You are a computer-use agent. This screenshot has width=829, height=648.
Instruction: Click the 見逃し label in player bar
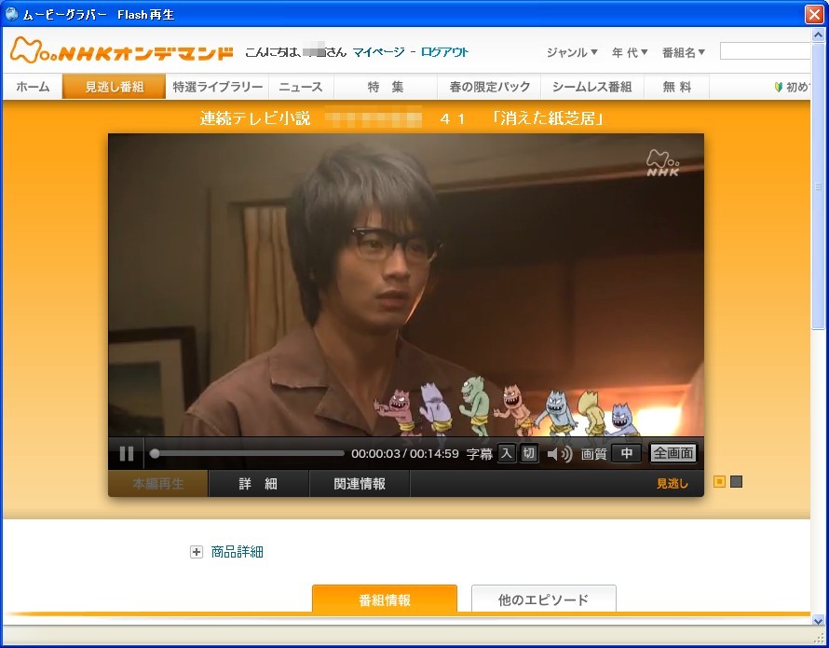click(x=672, y=483)
